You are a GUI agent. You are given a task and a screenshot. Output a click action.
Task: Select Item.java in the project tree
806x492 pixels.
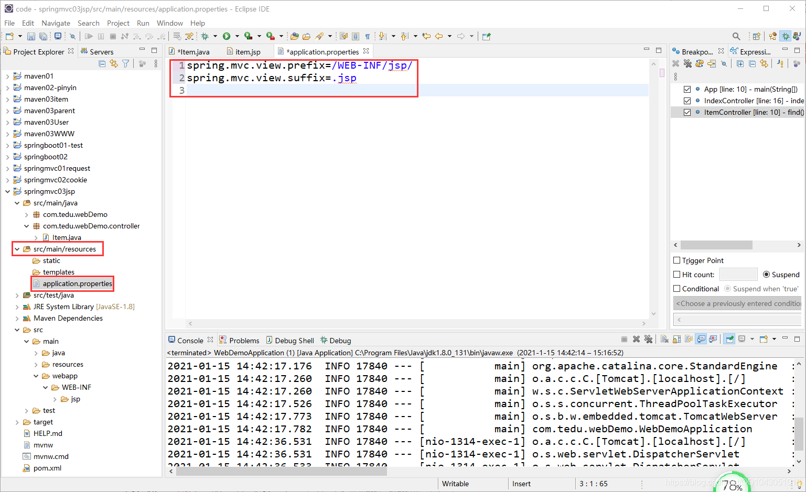click(x=67, y=237)
